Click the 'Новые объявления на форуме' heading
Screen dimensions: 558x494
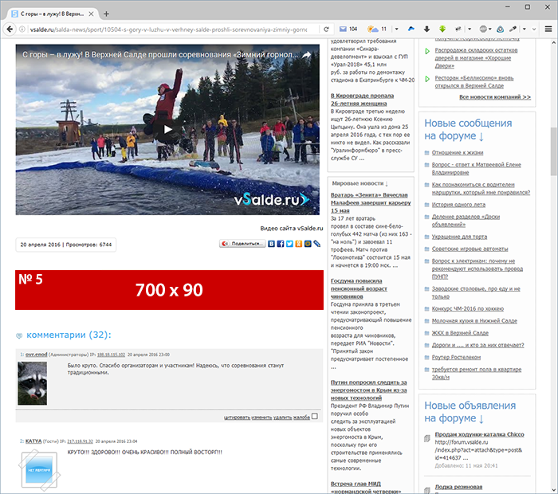pyautogui.click(x=470, y=412)
